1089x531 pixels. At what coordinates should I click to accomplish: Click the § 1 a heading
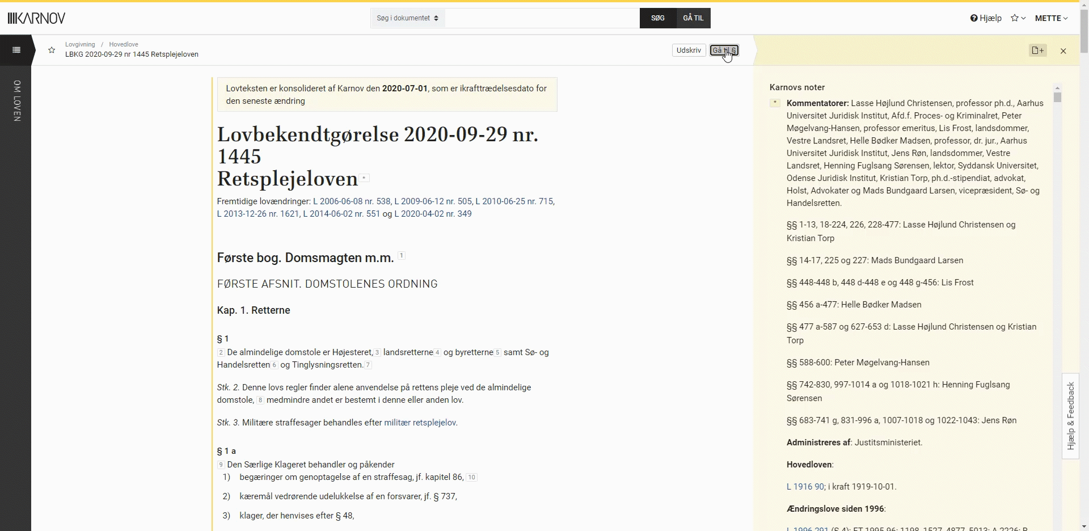[x=226, y=451]
